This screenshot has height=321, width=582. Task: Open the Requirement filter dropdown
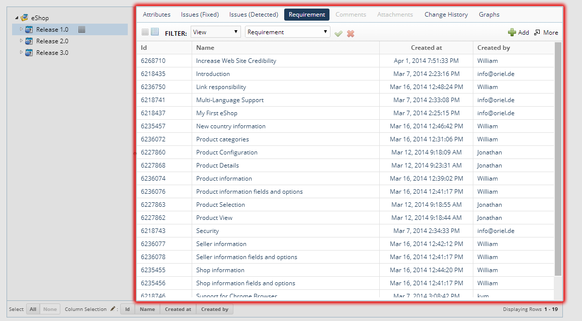click(x=287, y=32)
